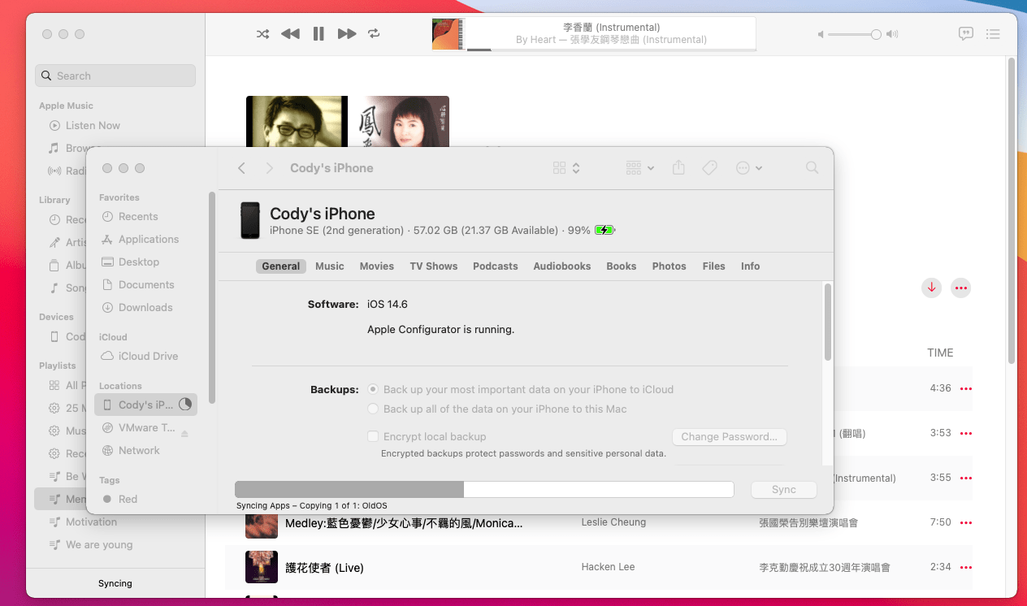
Task: Change Finder view mode icon
Action: (x=565, y=168)
